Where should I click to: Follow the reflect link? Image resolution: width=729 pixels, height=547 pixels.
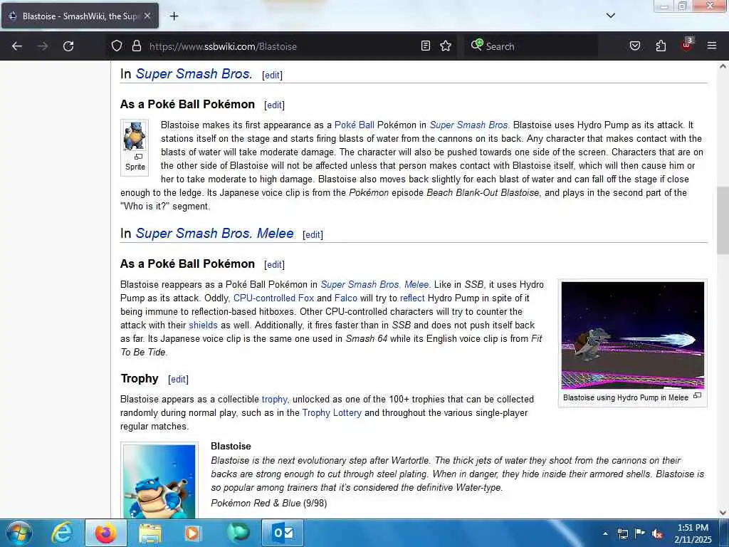coord(412,298)
